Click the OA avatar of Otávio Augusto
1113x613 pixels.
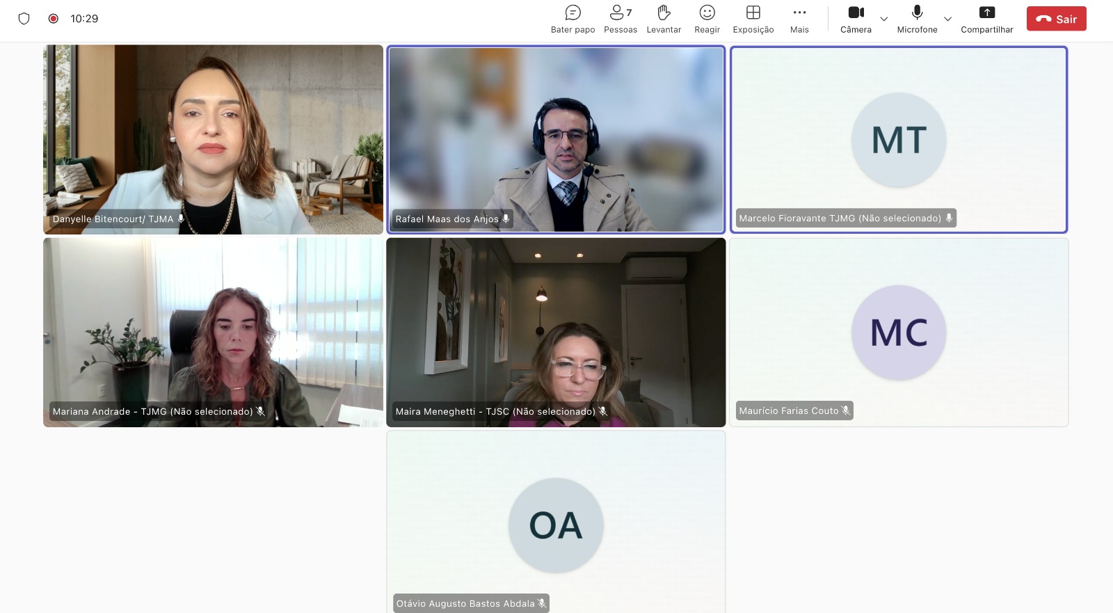point(556,525)
